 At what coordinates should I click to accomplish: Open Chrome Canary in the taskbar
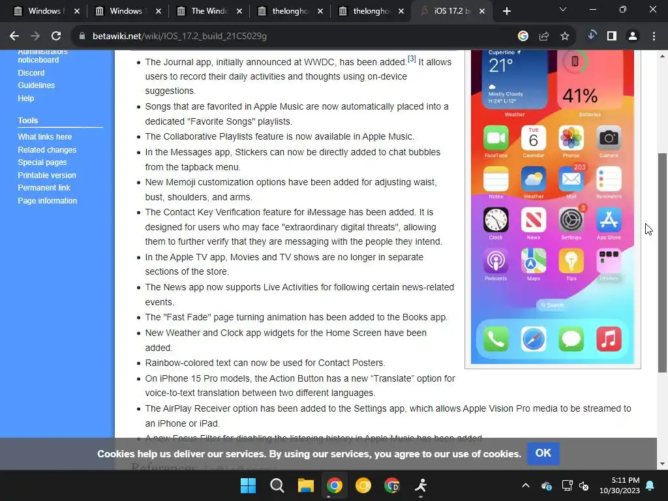point(363,485)
